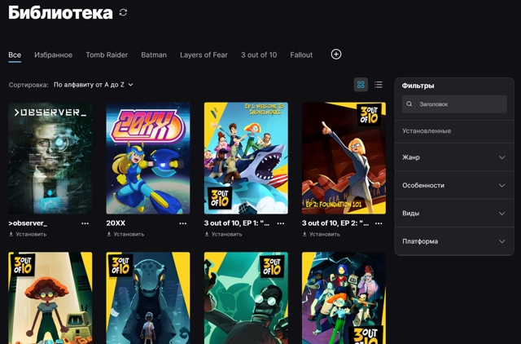The width and height of the screenshot is (521, 344).
Task: Add a new collection with plus icon
Action: click(336, 55)
